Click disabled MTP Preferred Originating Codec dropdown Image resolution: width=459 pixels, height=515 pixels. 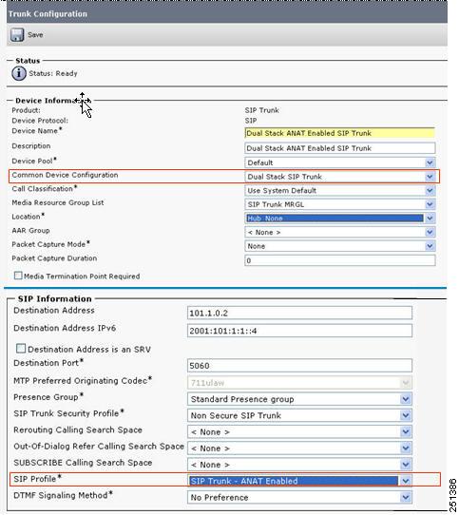click(299, 383)
